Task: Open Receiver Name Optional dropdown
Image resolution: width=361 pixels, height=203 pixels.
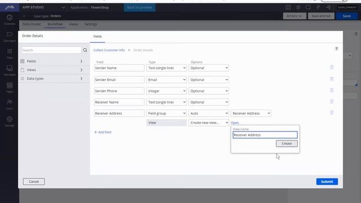Action: (209, 102)
